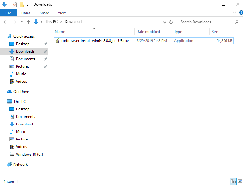Click the Properties quick access toolbar icon
Screen dimensions: 243x185
click(x=15, y=4)
